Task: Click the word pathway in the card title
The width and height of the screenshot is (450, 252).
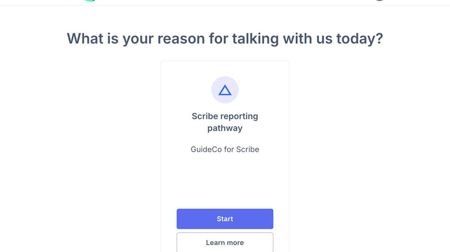Action: (x=225, y=128)
